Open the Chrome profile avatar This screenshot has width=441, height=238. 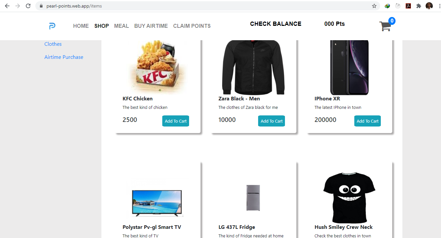[429, 6]
